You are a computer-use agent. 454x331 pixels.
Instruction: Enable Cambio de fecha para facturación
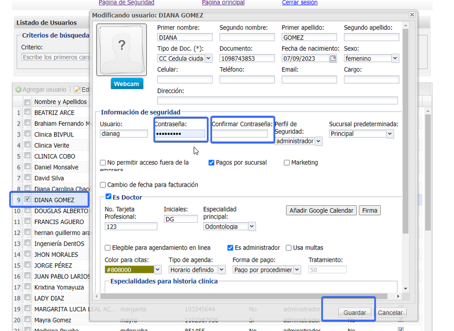click(103, 185)
